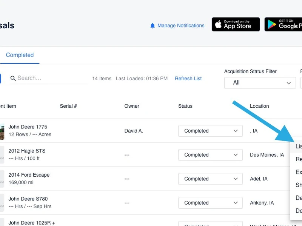The image size is (302, 226).
Task: Click the Owner column header
Action: click(x=132, y=106)
